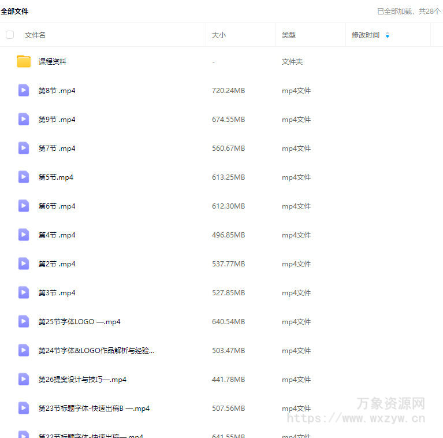This screenshot has width=443, height=438.
Task: Open file 第2节 .mp4
Action: point(57,264)
